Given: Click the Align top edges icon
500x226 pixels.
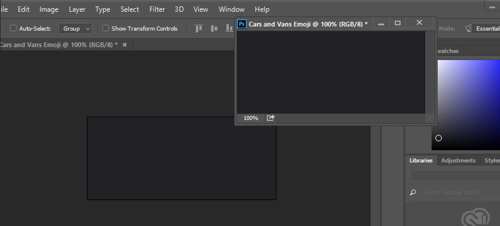Looking at the screenshot, I should click(x=199, y=28).
